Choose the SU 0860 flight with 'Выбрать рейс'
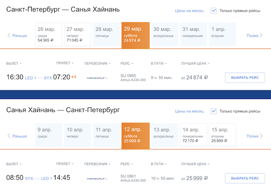 [x=244, y=77]
